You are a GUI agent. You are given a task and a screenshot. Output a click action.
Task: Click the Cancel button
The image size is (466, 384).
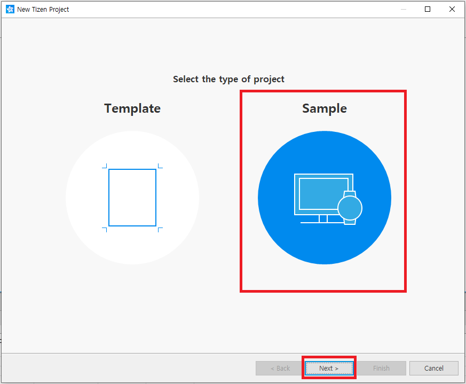(433, 368)
